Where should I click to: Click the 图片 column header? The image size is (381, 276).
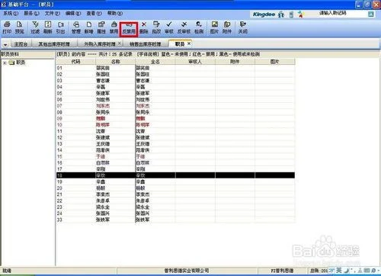pyautogui.click(x=275, y=62)
